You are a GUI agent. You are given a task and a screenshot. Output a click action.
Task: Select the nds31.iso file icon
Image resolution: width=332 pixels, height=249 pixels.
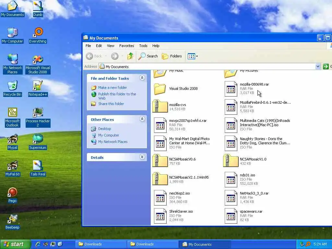pyautogui.click(x=231, y=179)
